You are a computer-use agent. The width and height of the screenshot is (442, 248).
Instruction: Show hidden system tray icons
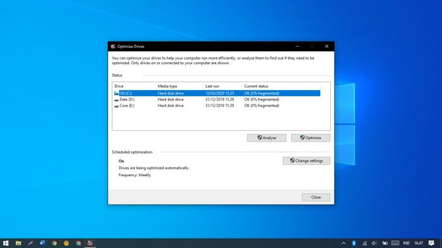point(343,243)
